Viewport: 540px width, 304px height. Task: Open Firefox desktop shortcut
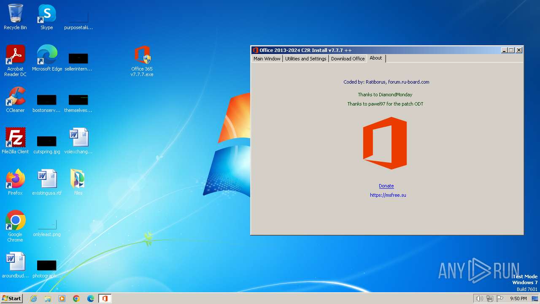coord(15,182)
